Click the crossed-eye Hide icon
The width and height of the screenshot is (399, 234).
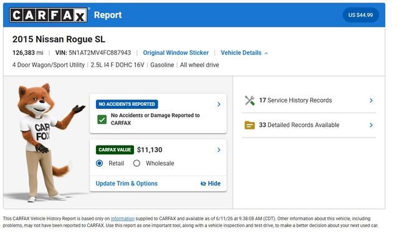coord(203,184)
